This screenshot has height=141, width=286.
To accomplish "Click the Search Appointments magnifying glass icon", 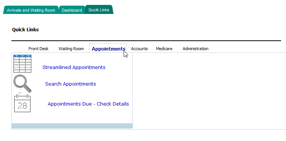I will (22, 84).
